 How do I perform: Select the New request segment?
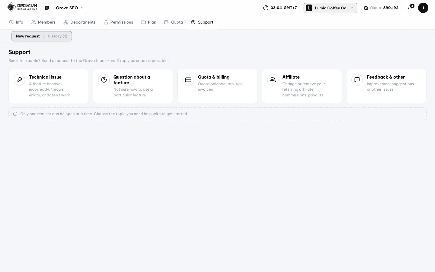point(28,36)
